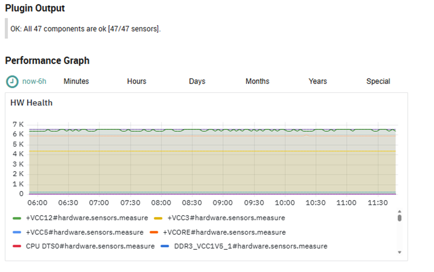
Task: Open the Minutes time range menu
Action: point(76,82)
